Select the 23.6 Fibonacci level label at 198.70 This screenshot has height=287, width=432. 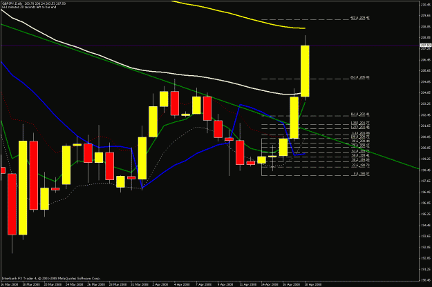361,165
